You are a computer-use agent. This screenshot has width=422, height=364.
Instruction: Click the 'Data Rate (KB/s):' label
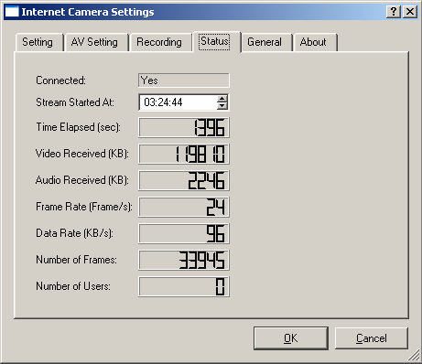pos(75,233)
